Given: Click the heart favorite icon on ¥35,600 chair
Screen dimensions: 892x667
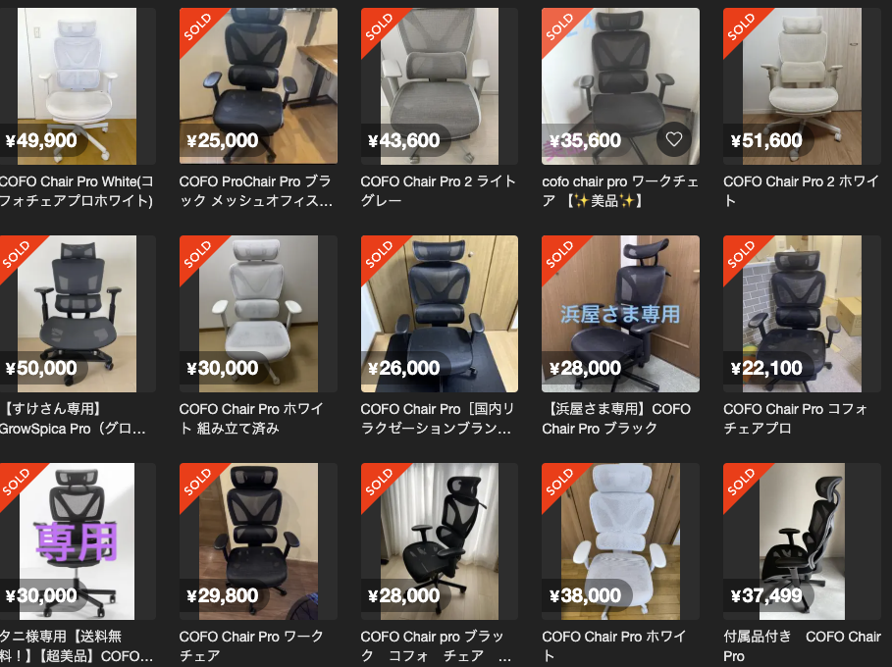Looking at the screenshot, I should 673,139.
